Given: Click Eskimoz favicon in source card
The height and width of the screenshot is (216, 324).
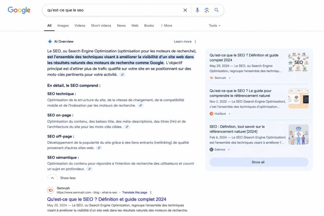Looking at the screenshot, I should [x=211, y=150].
